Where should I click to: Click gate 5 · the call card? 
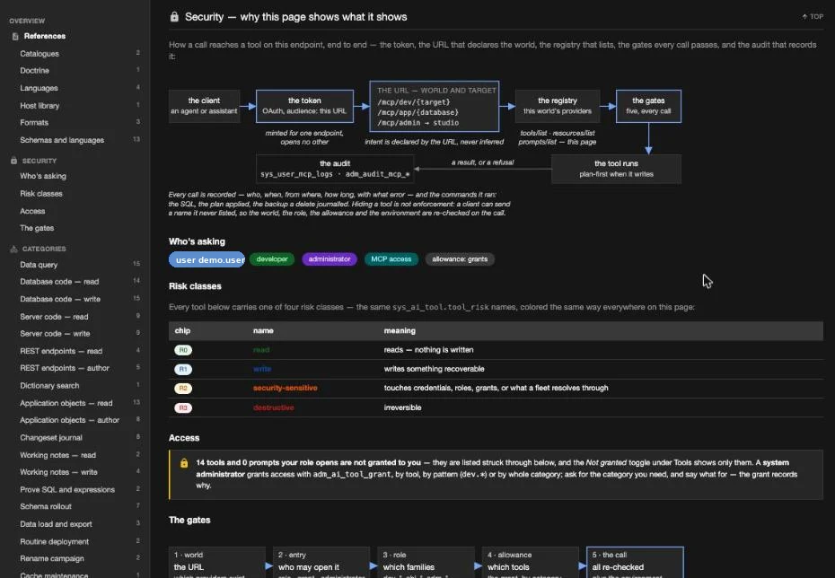click(x=635, y=563)
